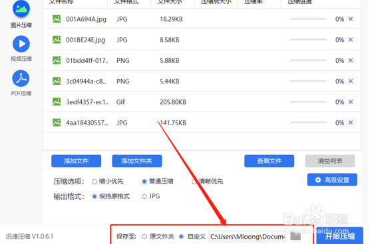The image size is (370, 244).
Task: Click the image file icon for 4aa18430557...
Action: tap(57, 123)
